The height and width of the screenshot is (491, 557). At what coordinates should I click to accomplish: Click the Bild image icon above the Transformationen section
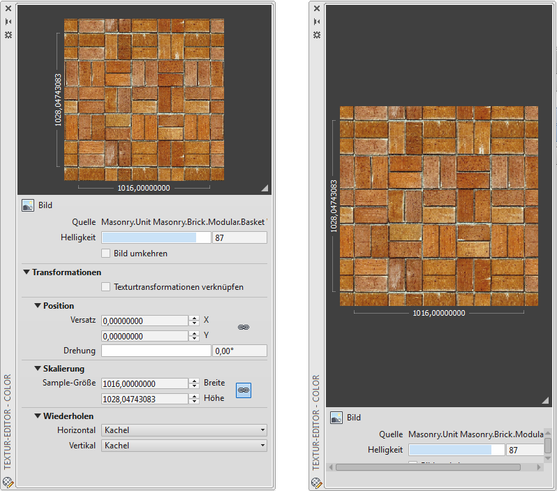point(28,206)
